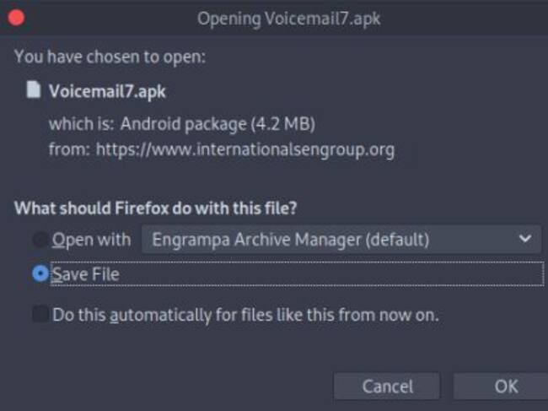This screenshot has width=548, height=411.
Task: Close the dialog with the red button
Action: click(15, 17)
